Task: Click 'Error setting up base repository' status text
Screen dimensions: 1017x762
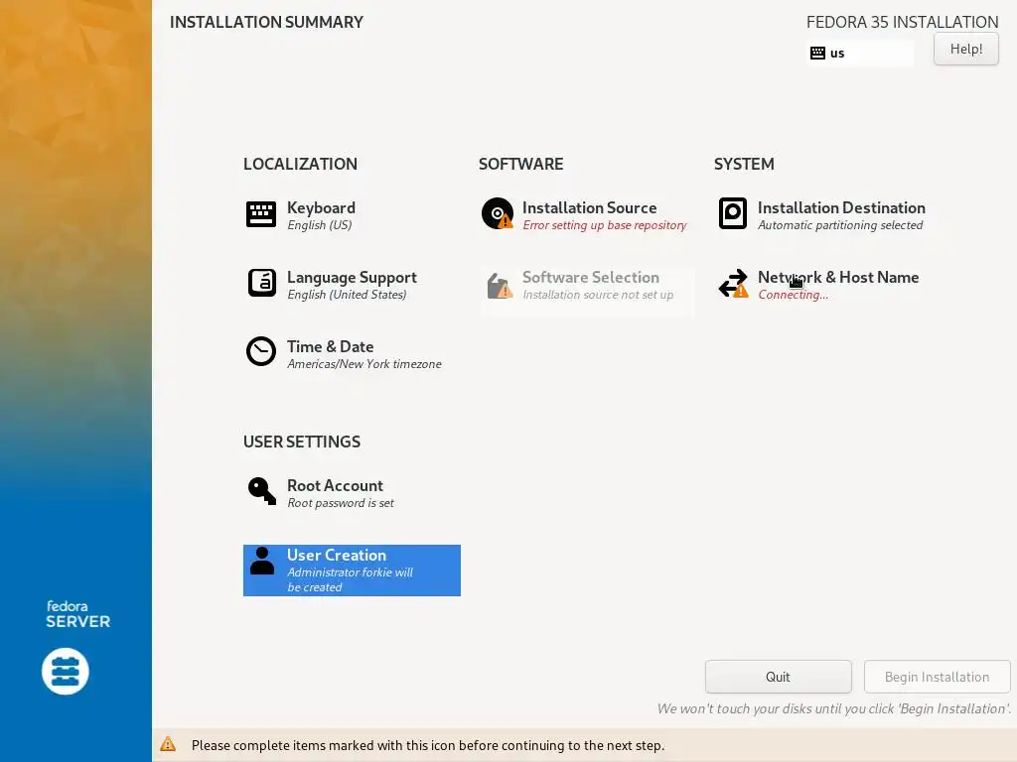Action: tap(605, 225)
